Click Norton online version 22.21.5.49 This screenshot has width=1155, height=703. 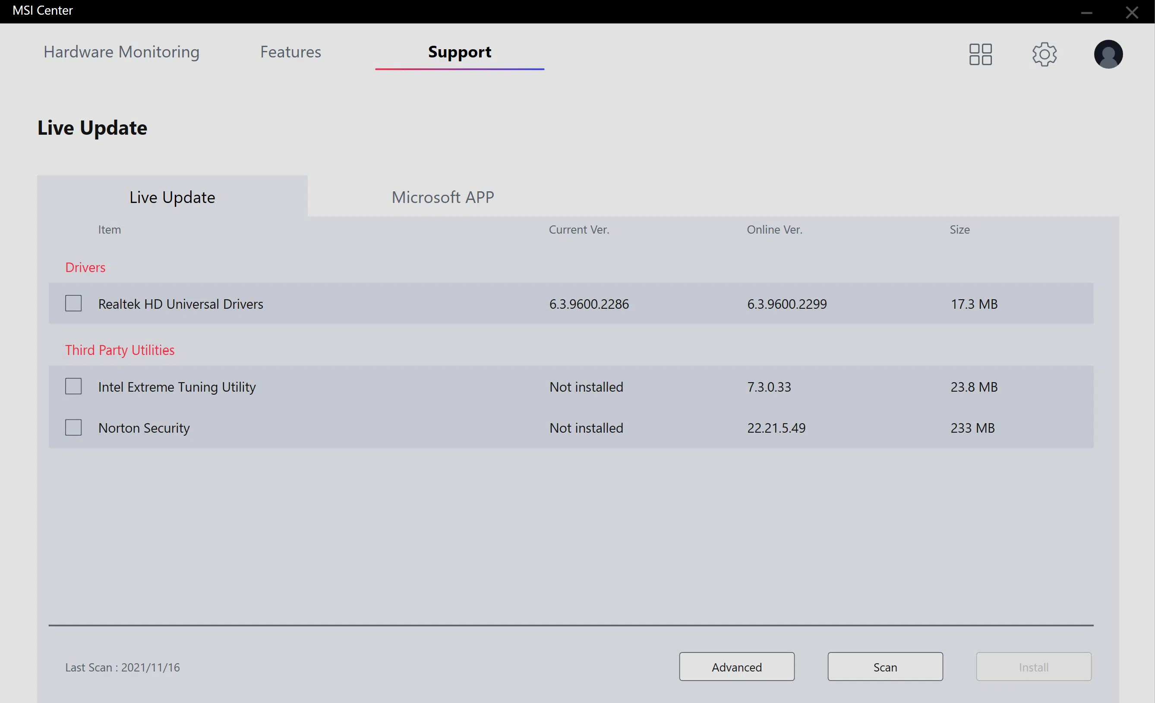point(776,427)
